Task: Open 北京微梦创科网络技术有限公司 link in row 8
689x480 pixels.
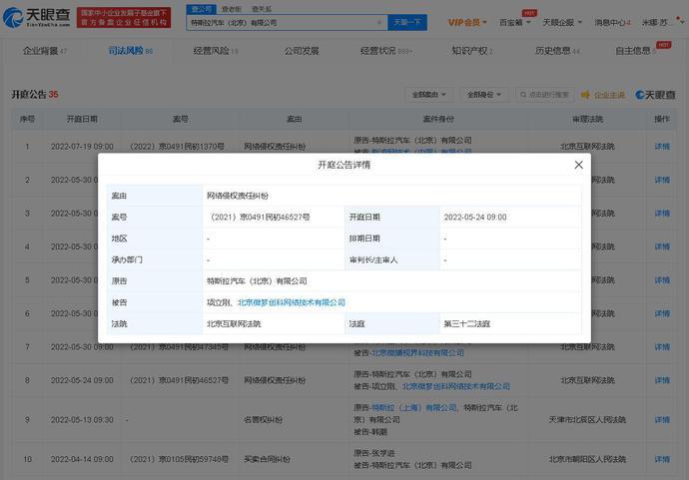Action: coord(456,386)
